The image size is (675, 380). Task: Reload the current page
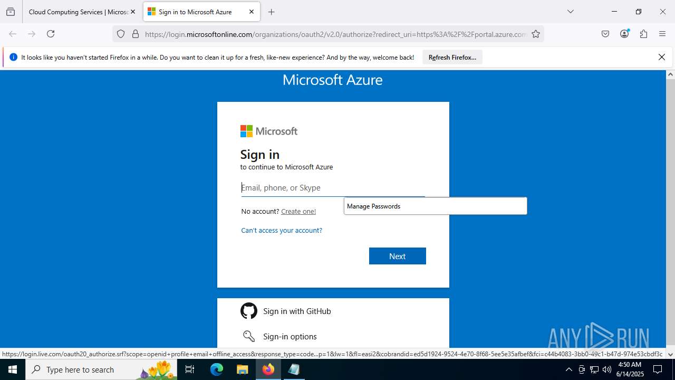pyautogui.click(x=51, y=34)
